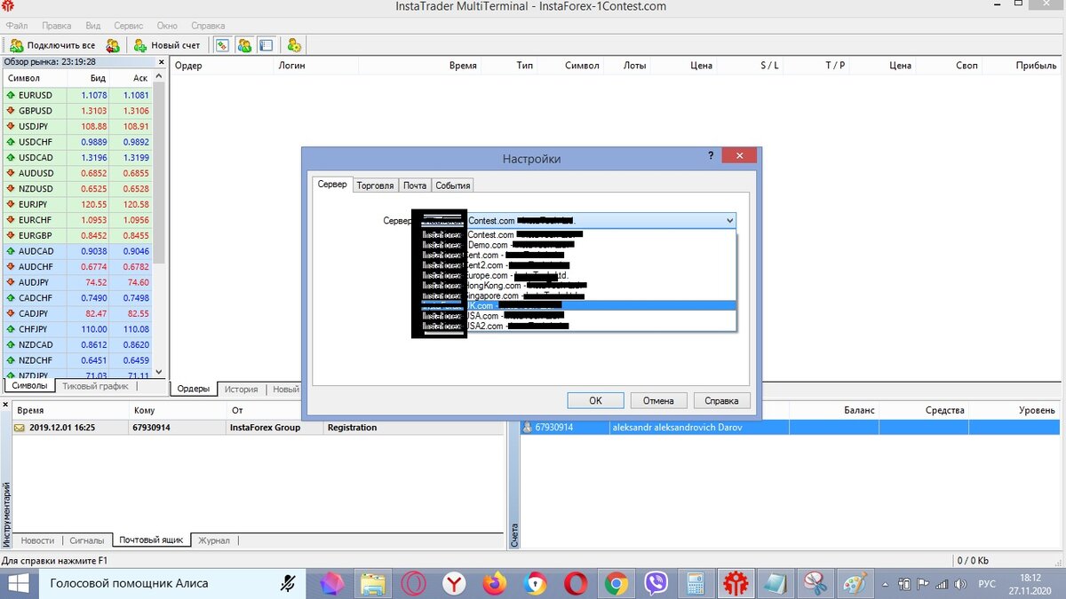Select highlighted UK.com server entry
This screenshot has width=1066, height=599.
click(x=575, y=305)
